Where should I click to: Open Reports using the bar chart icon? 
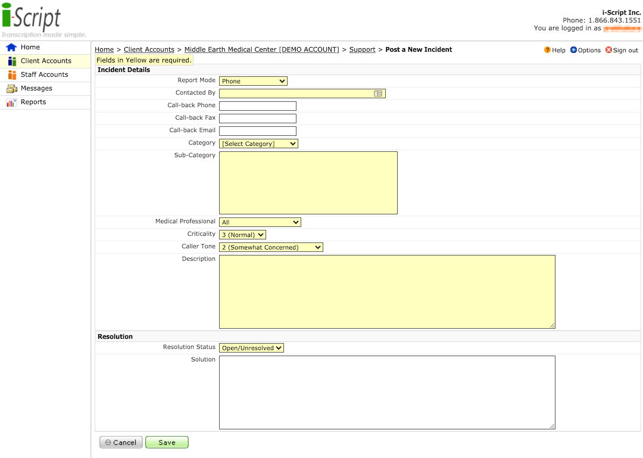pos(12,102)
